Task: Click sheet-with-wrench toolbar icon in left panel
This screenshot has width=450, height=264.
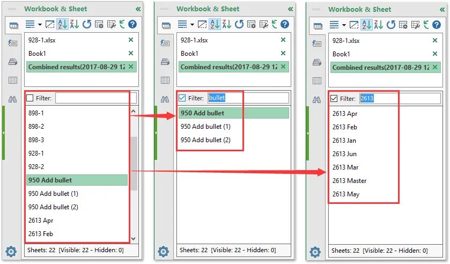Action: 112,24
